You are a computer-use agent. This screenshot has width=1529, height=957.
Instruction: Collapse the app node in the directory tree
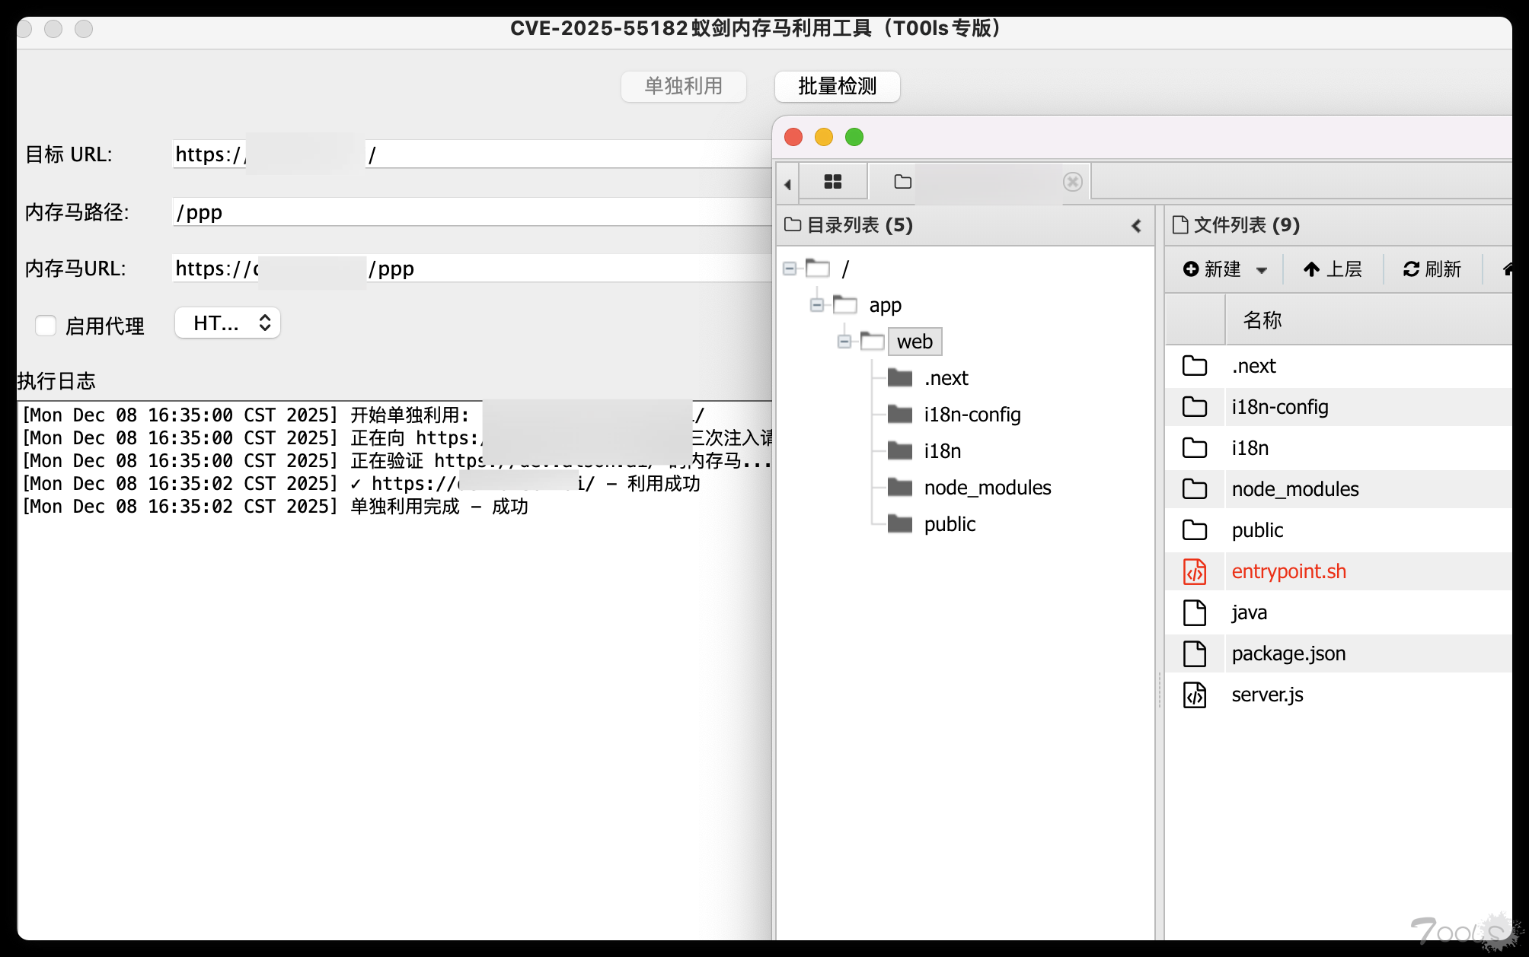pyautogui.click(x=816, y=304)
